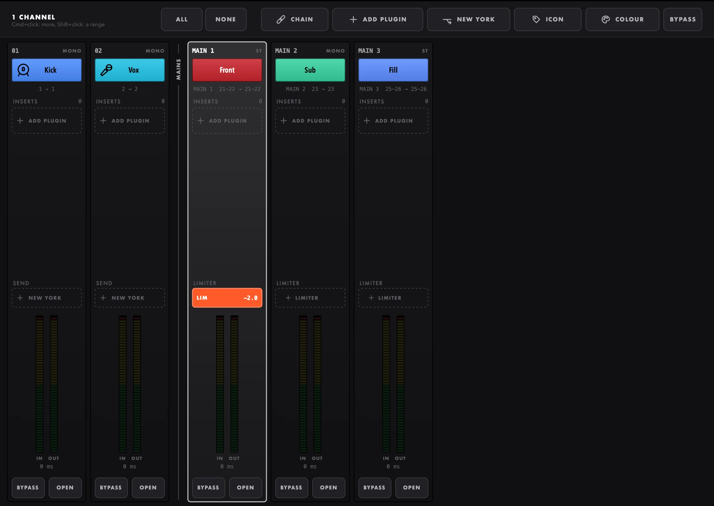Toggle Bypass on Main 3 Fill
The image size is (714, 506).
[x=375, y=488]
